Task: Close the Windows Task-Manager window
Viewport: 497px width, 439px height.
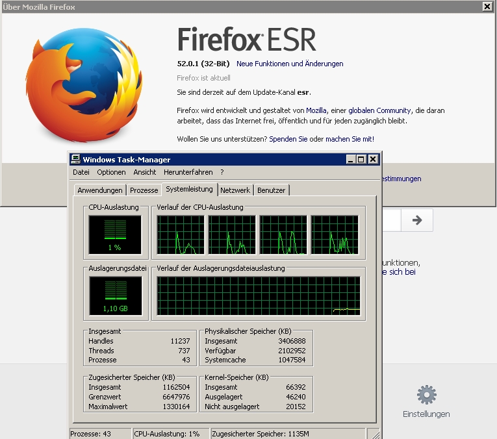Action: pyautogui.click(x=373, y=159)
